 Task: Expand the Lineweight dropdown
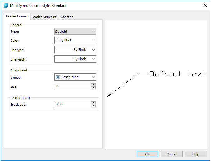(75, 59)
